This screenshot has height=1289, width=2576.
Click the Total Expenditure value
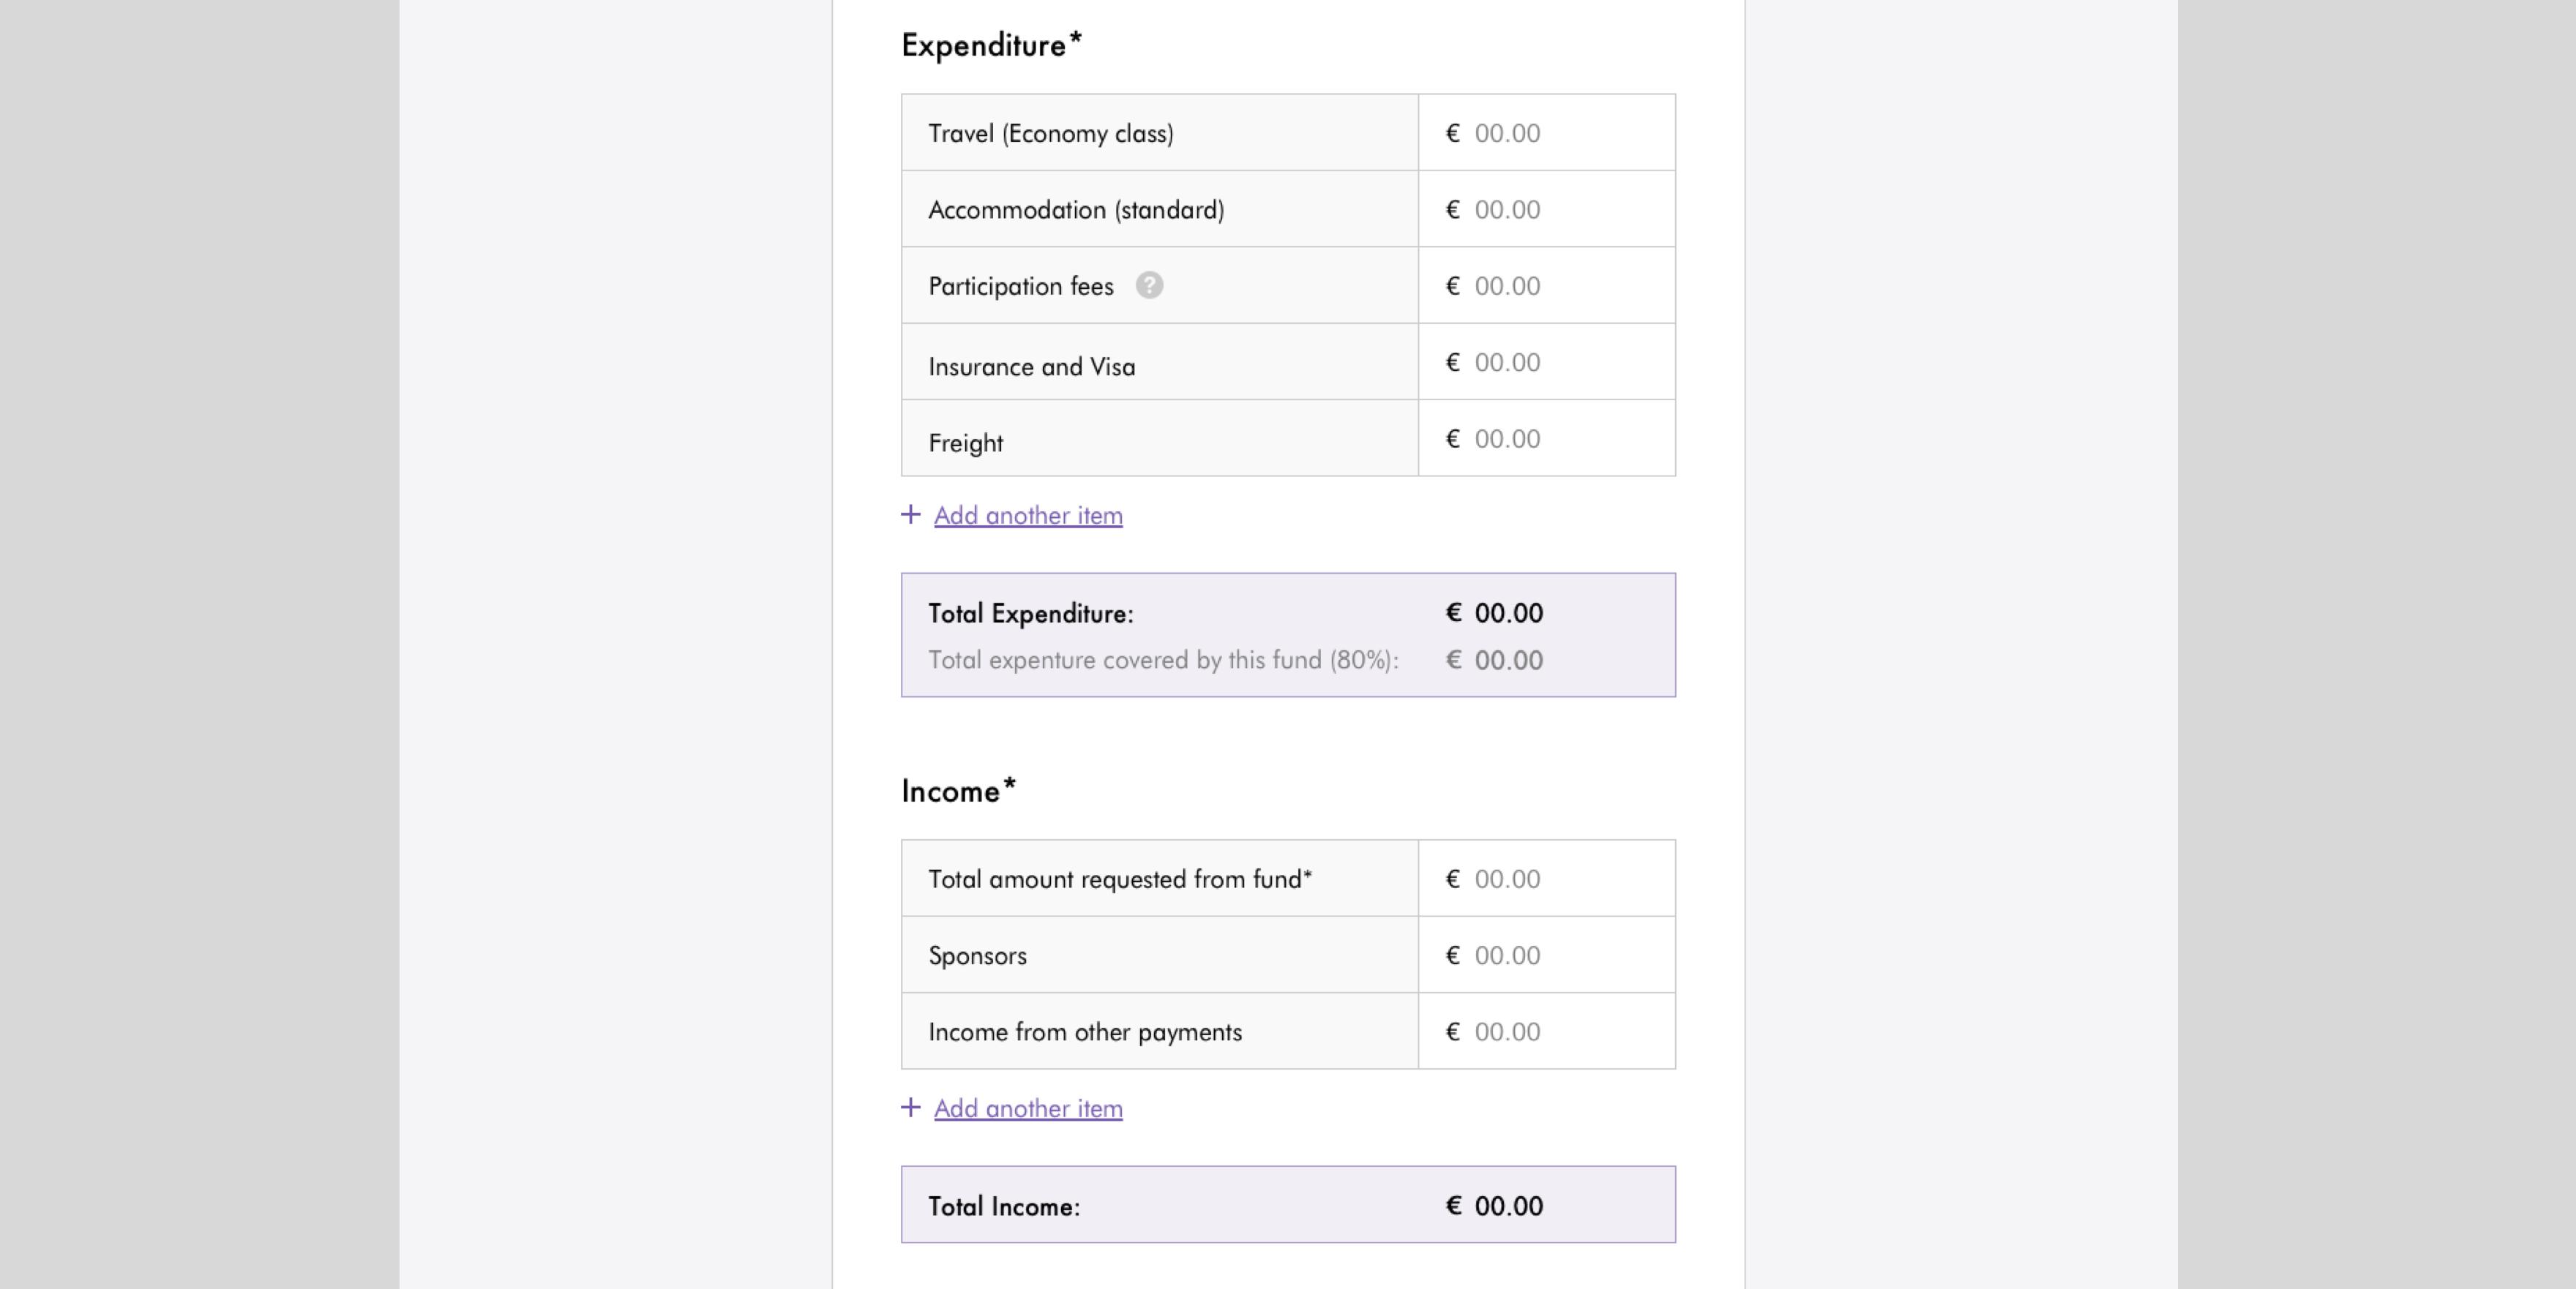click(x=1494, y=613)
